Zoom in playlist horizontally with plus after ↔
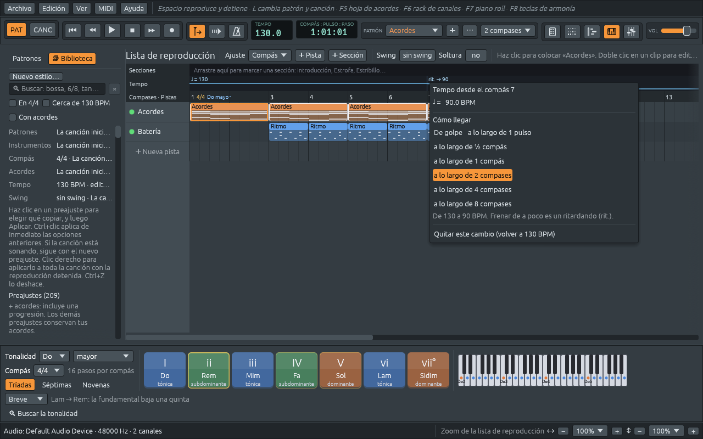This screenshot has height=439, width=703. 617,431
